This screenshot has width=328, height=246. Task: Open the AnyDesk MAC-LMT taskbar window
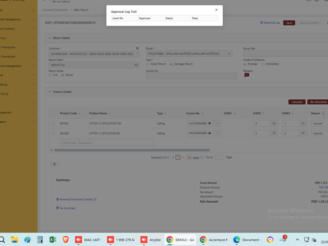89,240
